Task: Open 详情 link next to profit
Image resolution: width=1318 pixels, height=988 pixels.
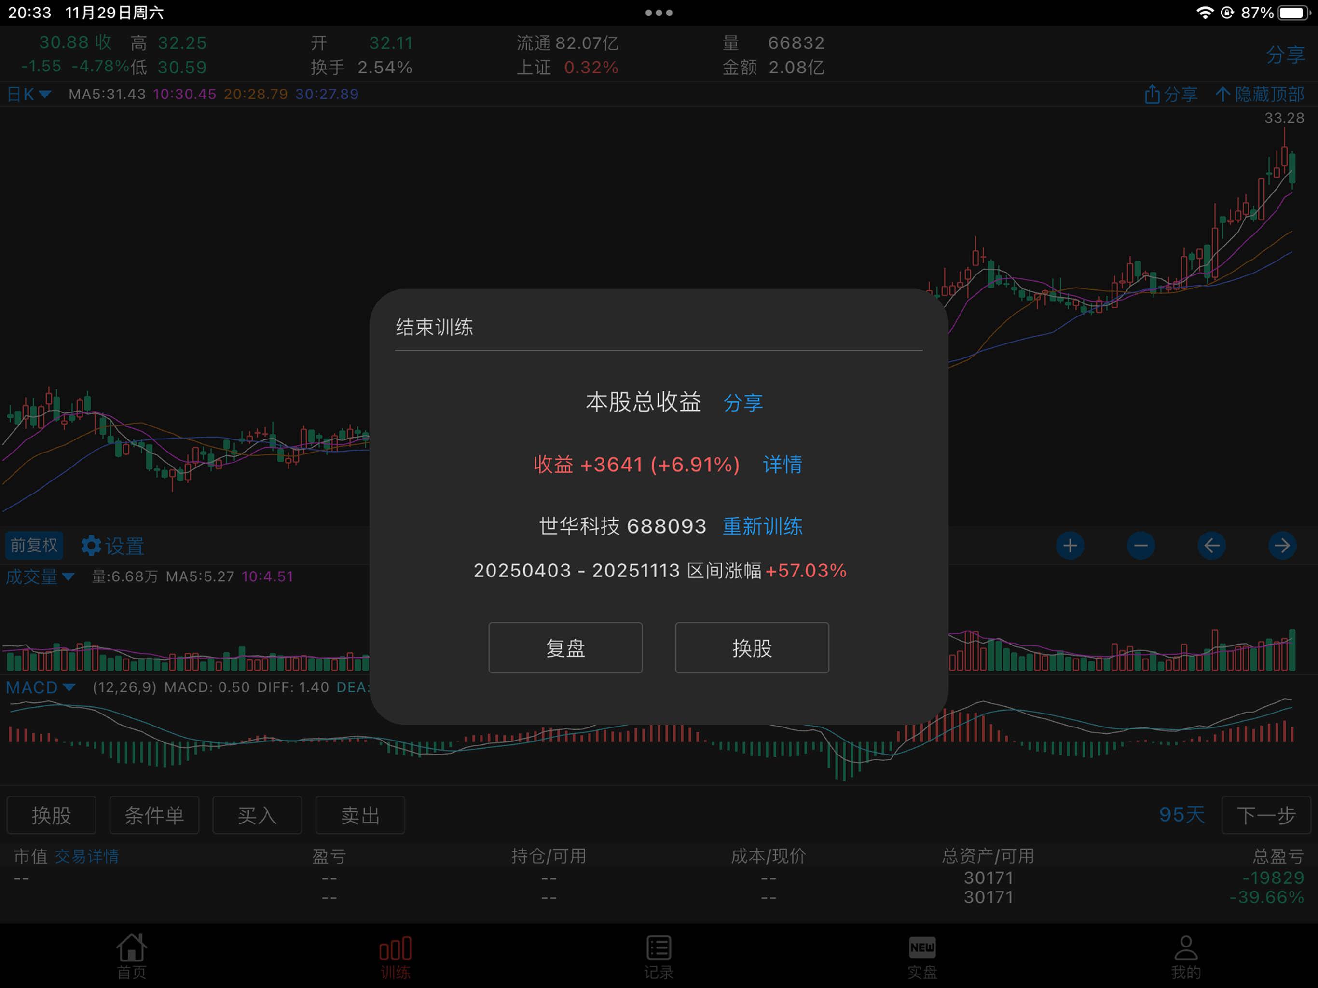Action: [783, 464]
